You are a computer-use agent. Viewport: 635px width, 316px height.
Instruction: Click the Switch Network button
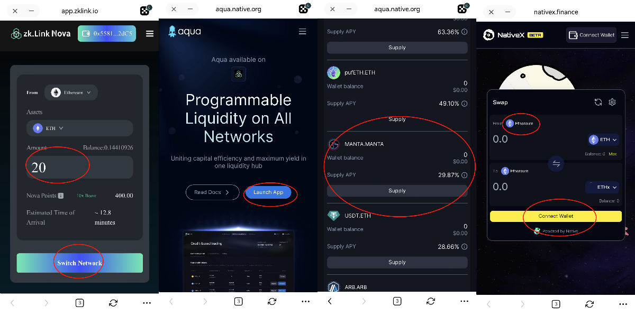tap(79, 263)
